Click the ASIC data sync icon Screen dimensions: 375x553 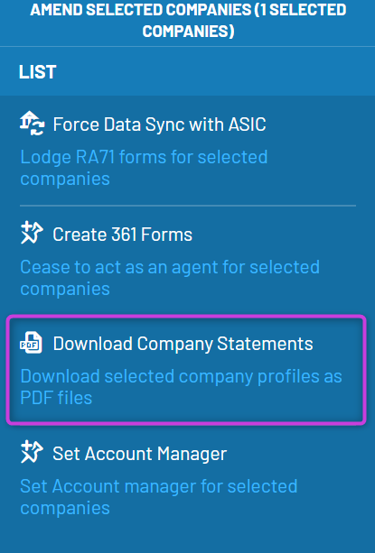coord(32,124)
